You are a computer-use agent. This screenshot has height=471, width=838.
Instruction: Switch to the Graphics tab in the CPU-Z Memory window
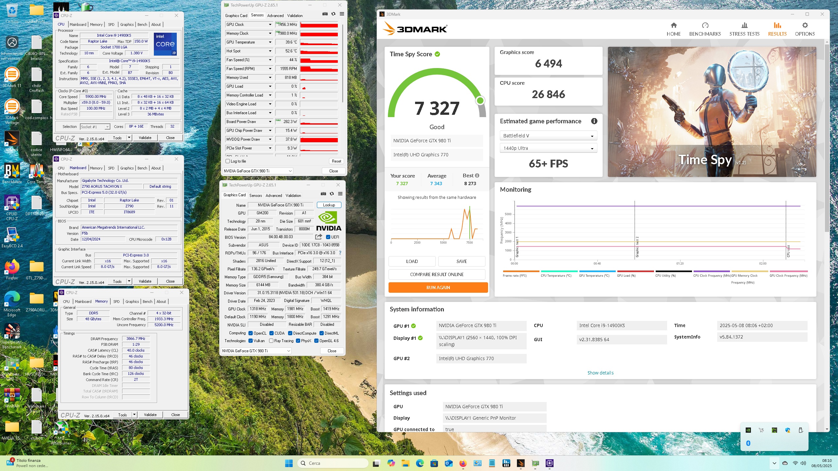click(132, 302)
